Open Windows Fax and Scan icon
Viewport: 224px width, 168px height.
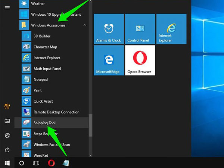click(x=27, y=144)
